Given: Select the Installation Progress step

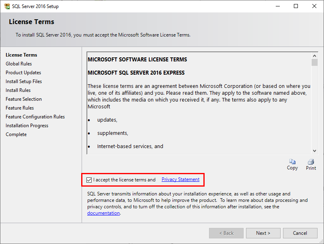Looking at the screenshot, I should click(27, 125).
